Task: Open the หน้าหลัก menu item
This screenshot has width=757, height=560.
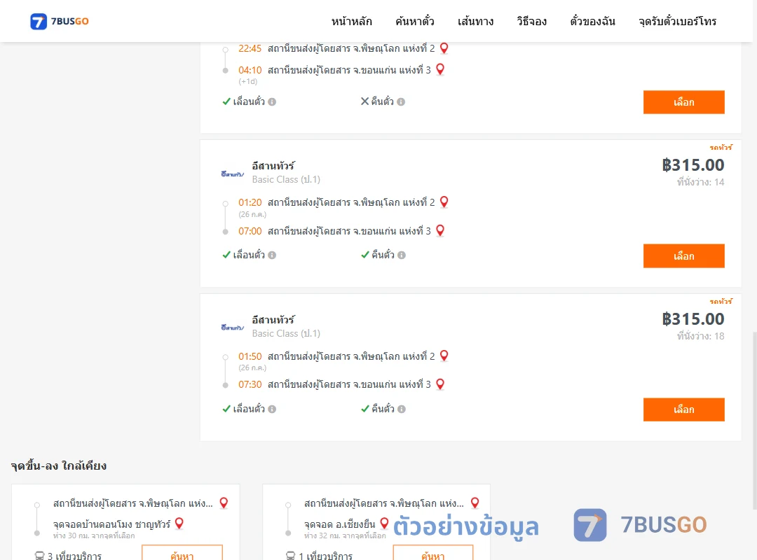Action: [x=351, y=21]
